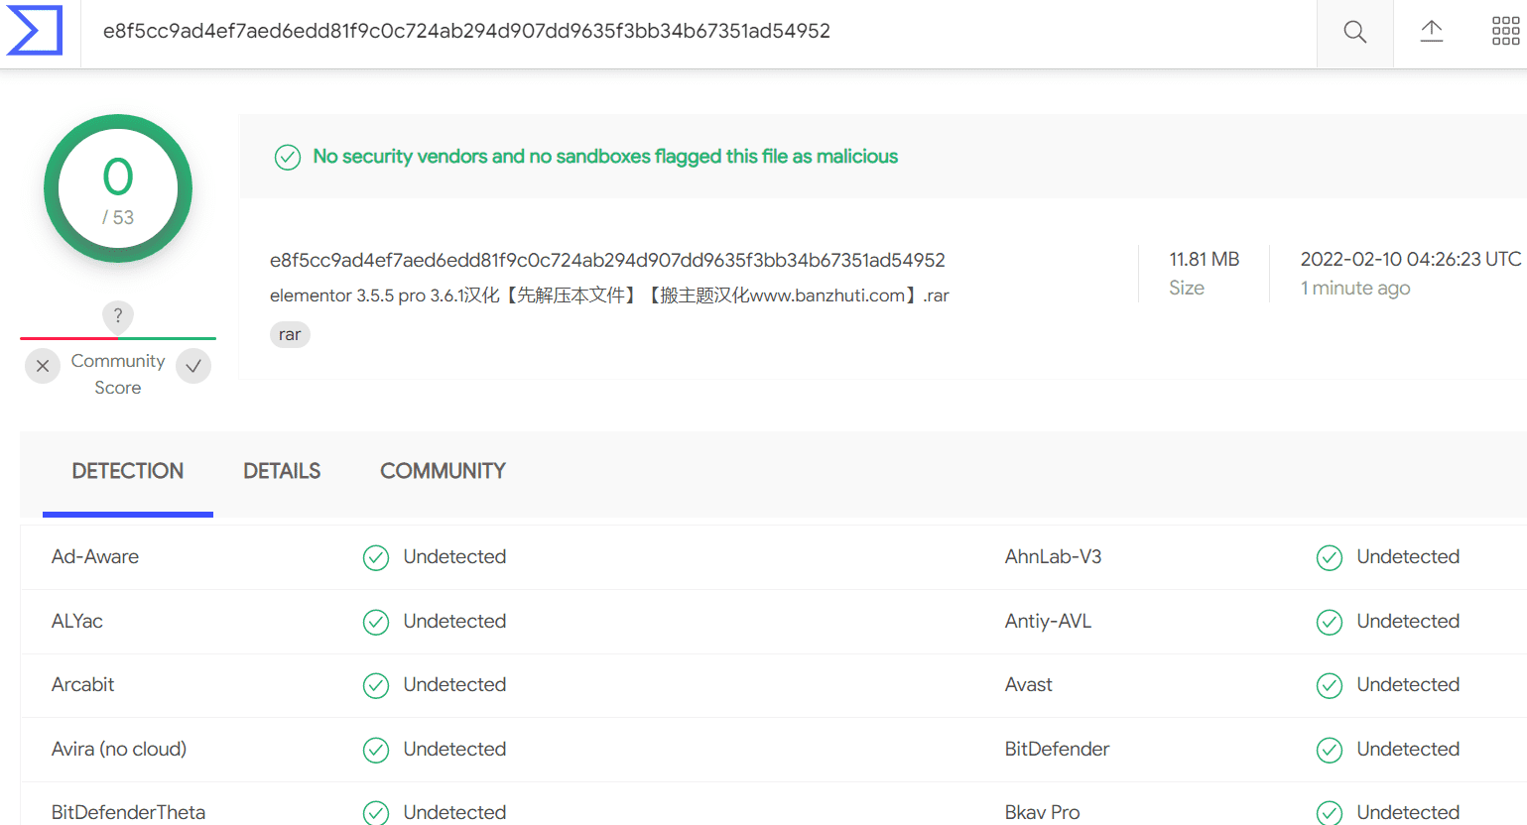Click the search magnifier icon
This screenshot has width=1527, height=825.
tap(1354, 32)
